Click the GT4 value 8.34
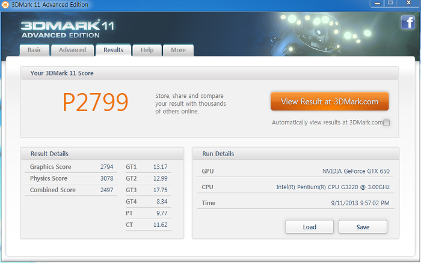 point(162,202)
